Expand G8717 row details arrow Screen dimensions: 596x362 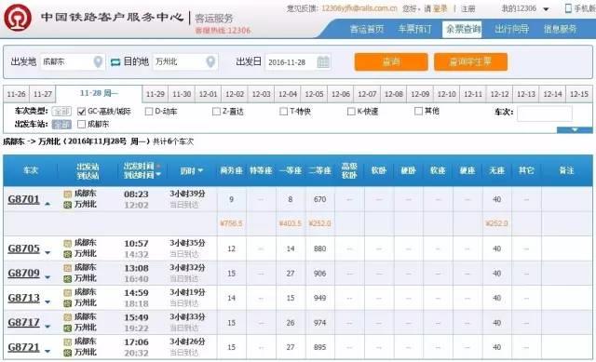click(x=47, y=327)
